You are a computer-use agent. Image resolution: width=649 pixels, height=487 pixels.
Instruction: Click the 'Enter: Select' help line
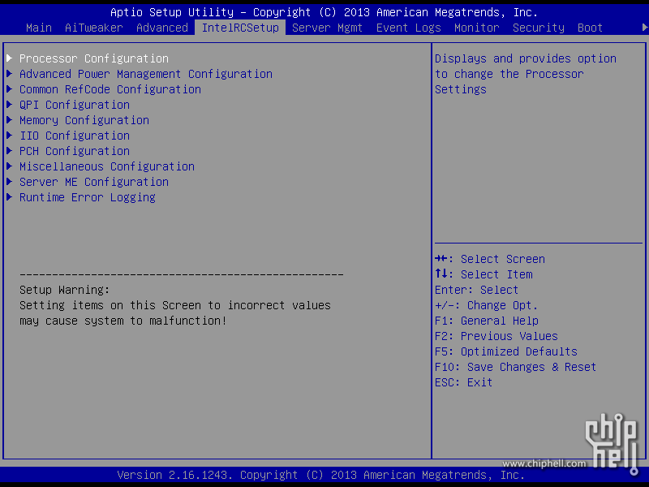click(x=476, y=290)
